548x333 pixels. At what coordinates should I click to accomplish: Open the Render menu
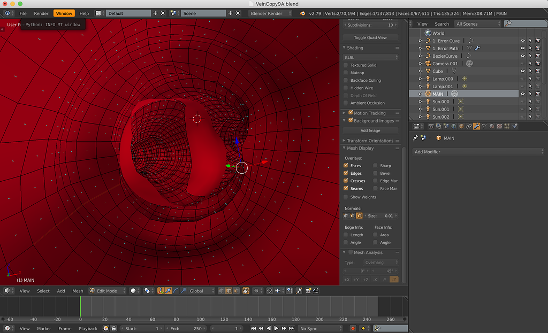pos(41,13)
